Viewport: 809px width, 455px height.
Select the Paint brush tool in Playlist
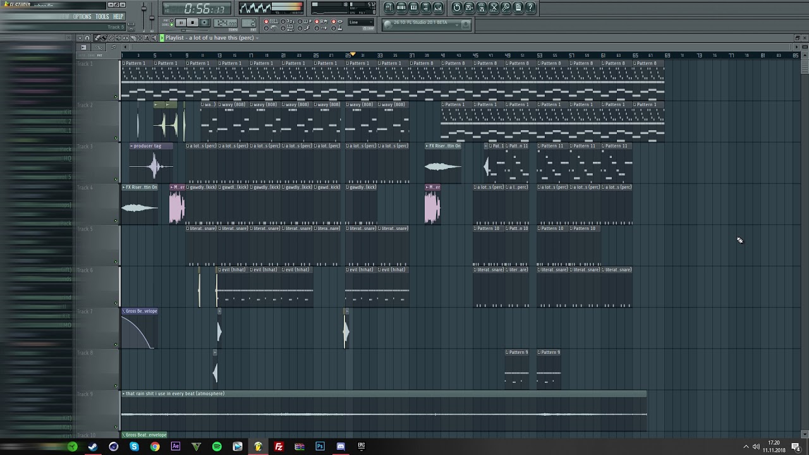point(104,38)
